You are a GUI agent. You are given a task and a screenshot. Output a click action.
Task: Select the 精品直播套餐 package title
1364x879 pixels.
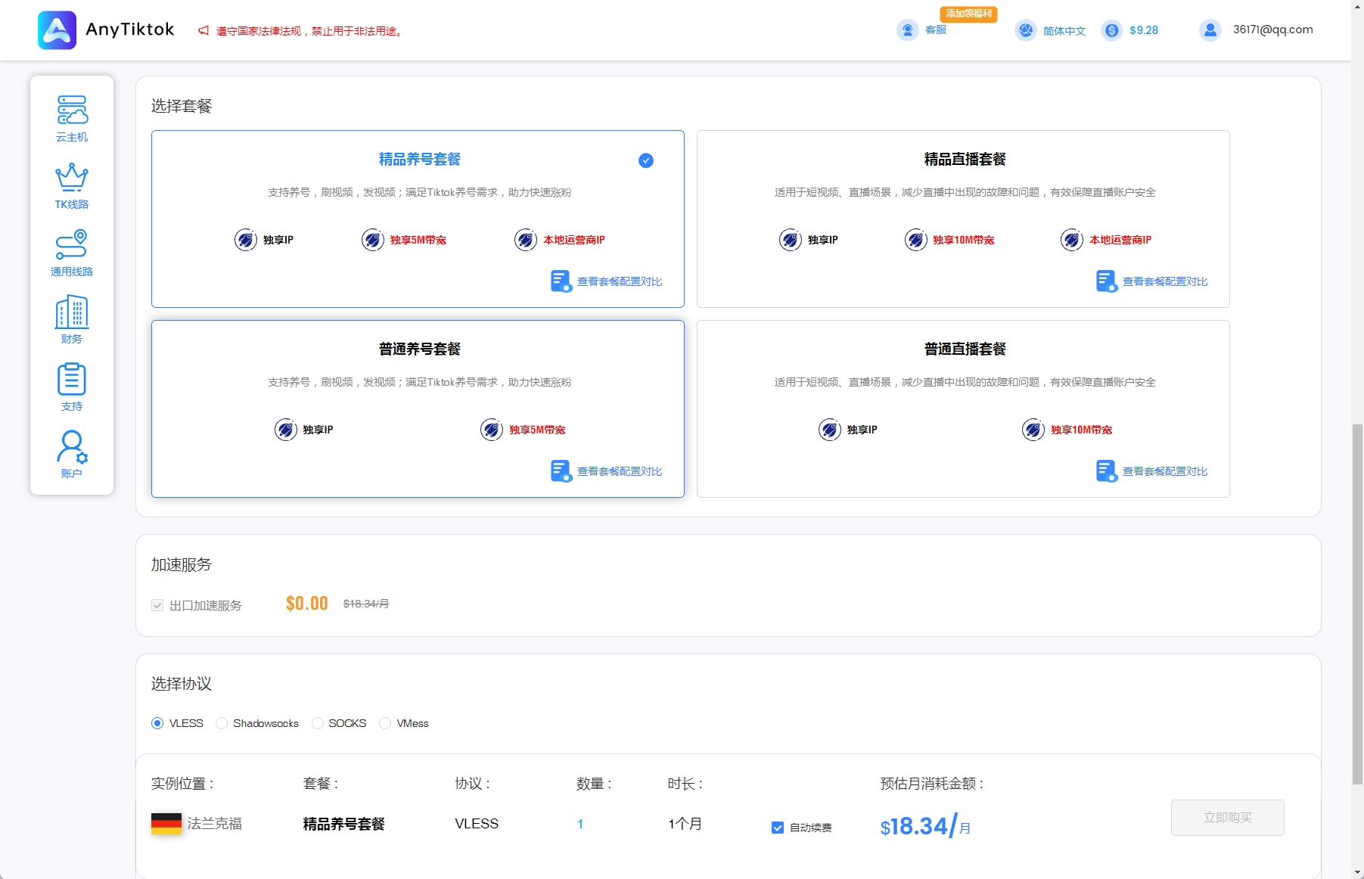click(965, 160)
